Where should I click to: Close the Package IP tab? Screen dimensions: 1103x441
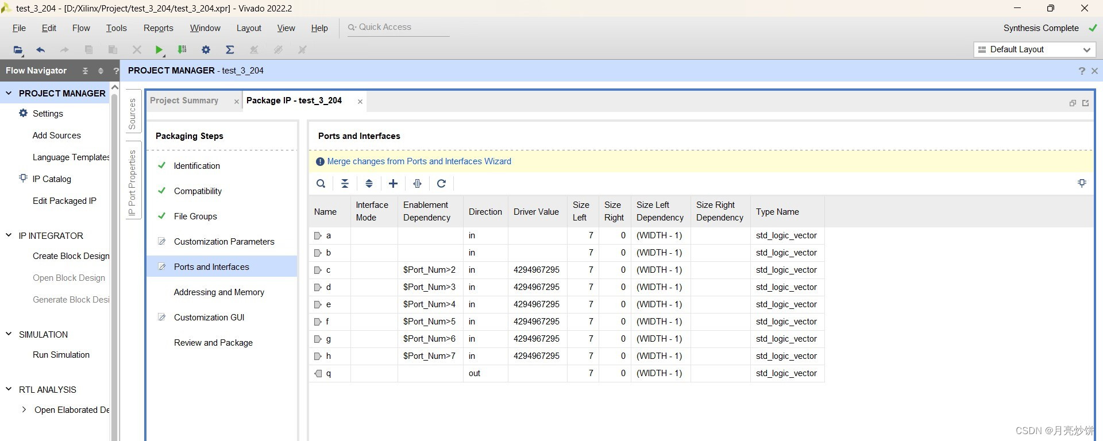360,102
